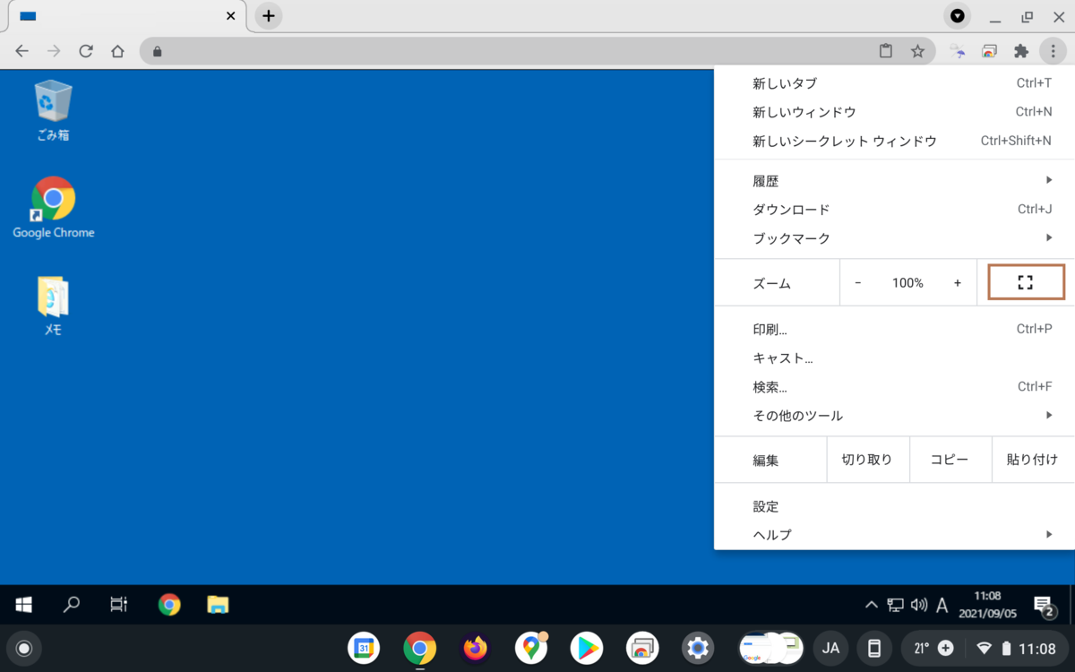The width and height of the screenshot is (1075, 672).
Task: Click the 貼り付け button in the edit row
Action: (1032, 460)
